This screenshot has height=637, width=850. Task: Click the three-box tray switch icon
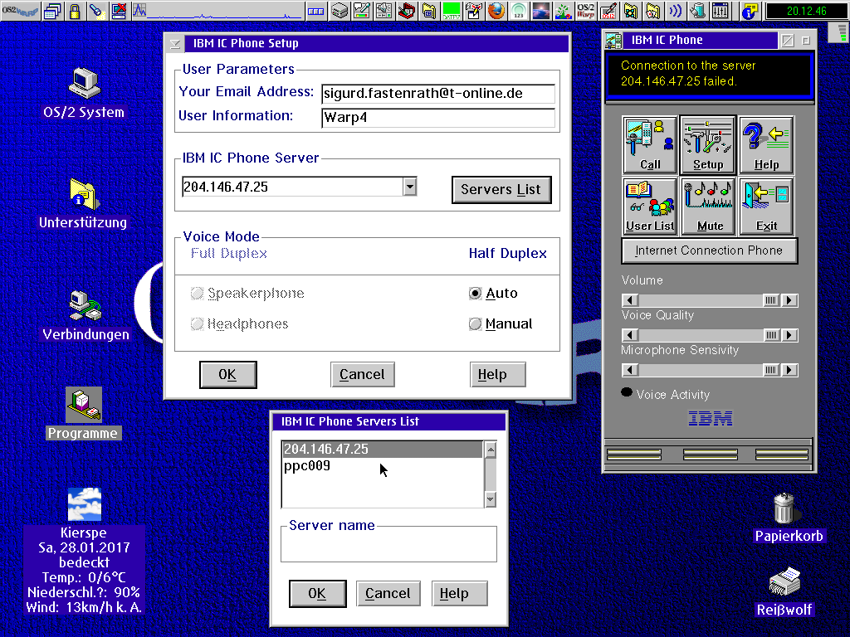[x=315, y=10]
